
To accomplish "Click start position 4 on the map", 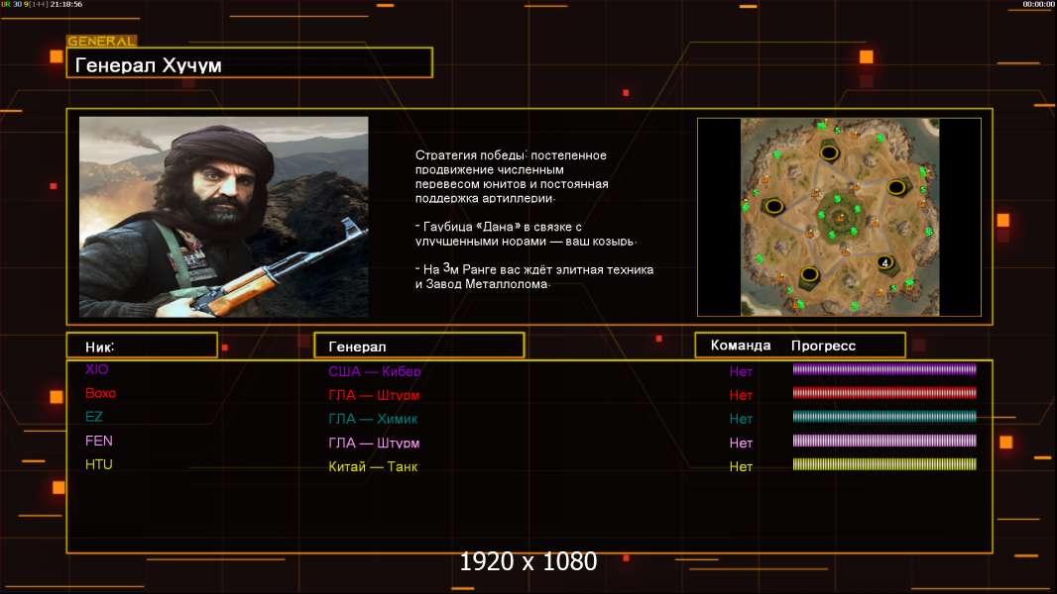I will point(884,263).
